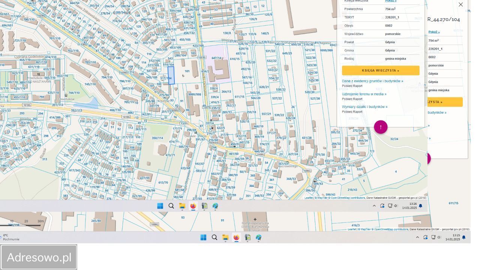The image size is (480, 270).
Task: Click Pobierz Raport under Uzbrojenie terenu w media
Action: [x=352, y=99]
